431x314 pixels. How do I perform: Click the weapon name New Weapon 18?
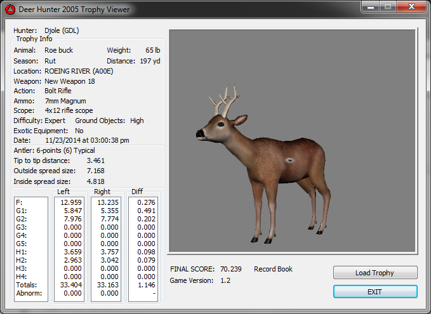click(71, 81)
